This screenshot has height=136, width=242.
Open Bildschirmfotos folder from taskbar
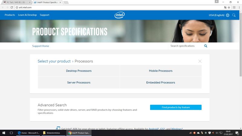[53, 133]
